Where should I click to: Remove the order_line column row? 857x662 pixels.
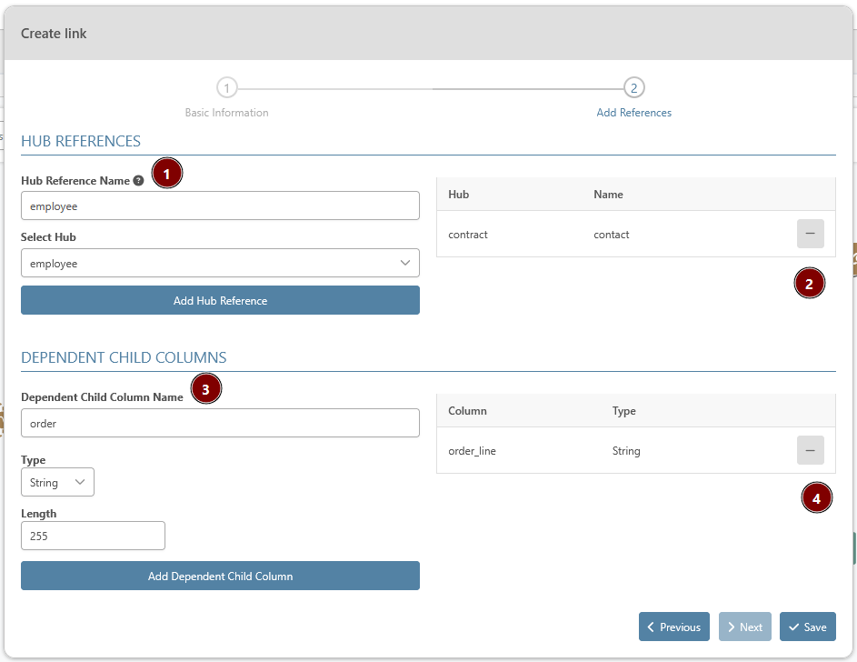tap(810, 450)
